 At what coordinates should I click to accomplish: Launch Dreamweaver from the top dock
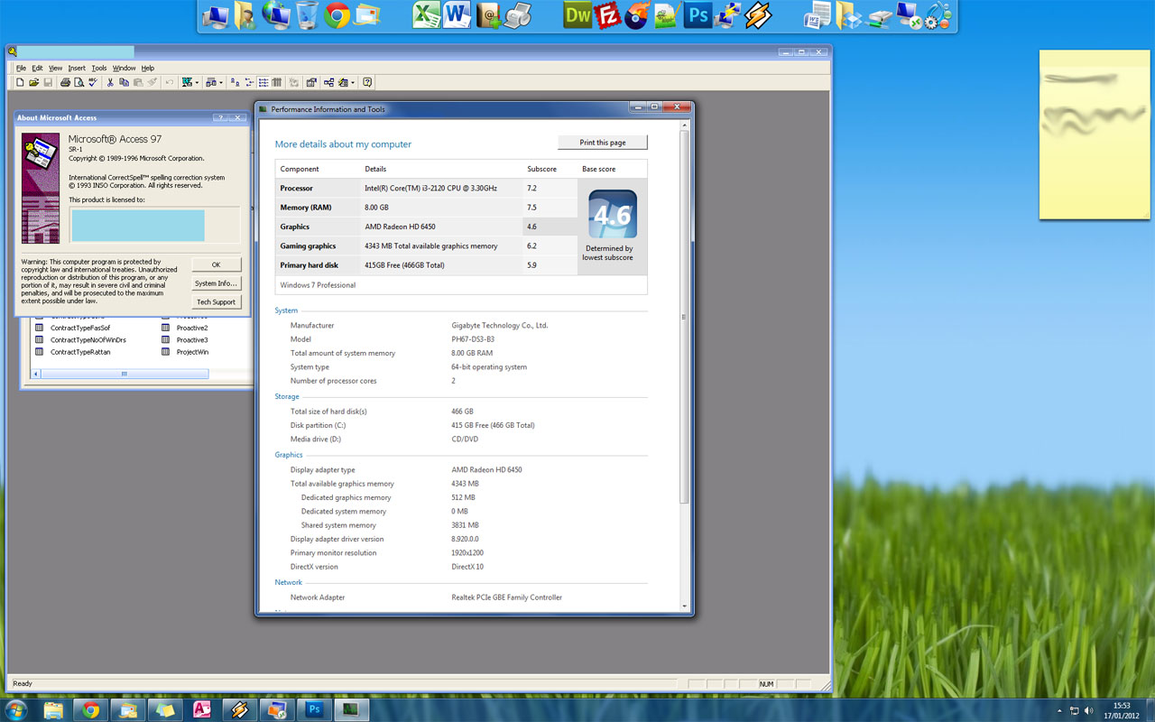[x=577, y=15]
